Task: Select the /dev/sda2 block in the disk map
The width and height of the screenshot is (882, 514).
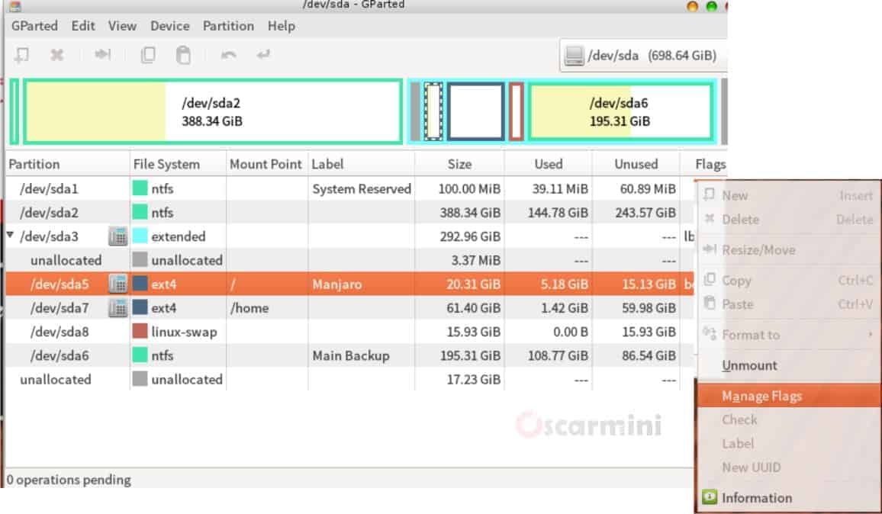Action: click(212, 111)
